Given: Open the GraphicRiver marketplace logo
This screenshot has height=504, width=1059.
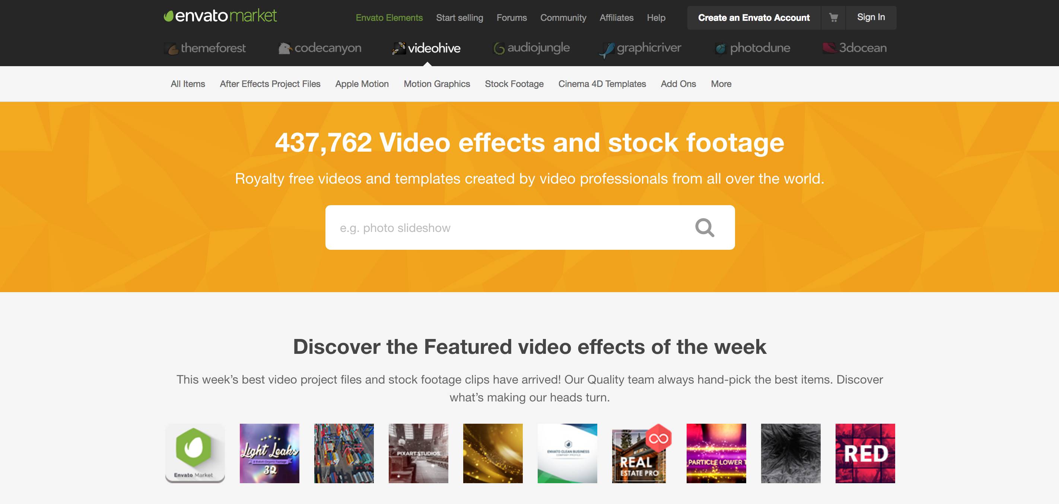Looking at the screenshot, I should coord(640,49).
